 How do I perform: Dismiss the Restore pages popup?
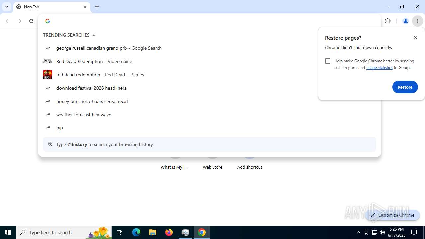415,37
